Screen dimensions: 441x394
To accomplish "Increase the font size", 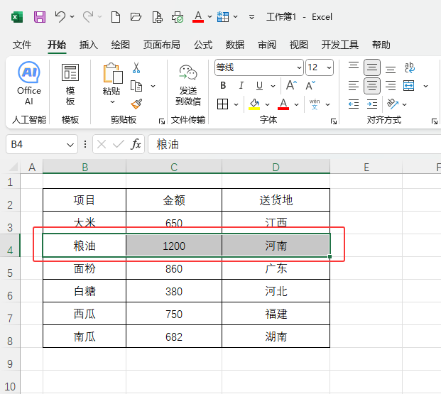I will (x=291, y=85).
